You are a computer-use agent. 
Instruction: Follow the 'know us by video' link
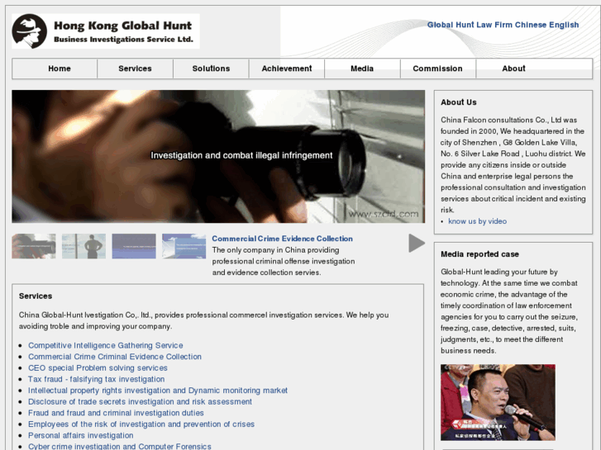tap(477, 221)
